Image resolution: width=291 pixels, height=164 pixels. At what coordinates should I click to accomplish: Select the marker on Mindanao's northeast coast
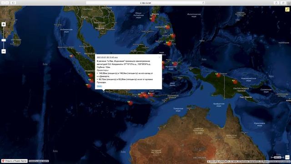pos(173,36)
